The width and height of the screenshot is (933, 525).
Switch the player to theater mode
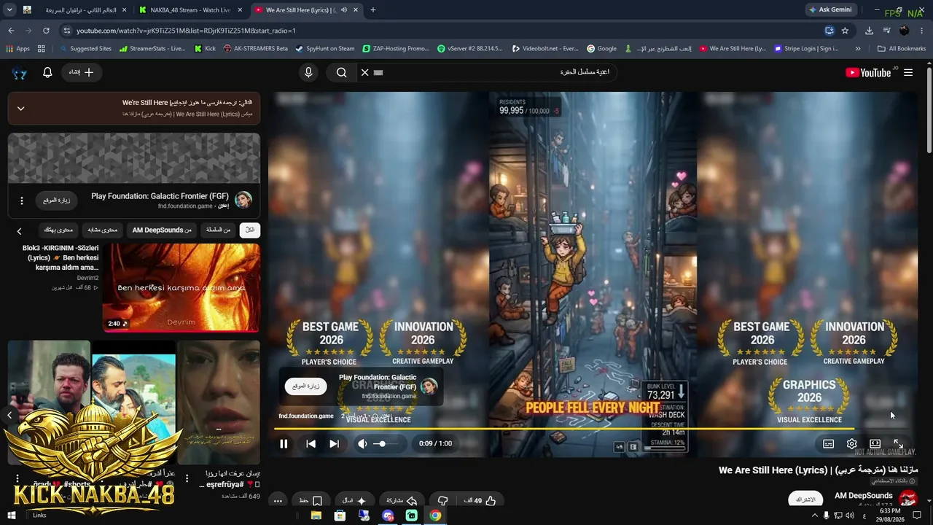pyautogui.click(x=875, y=443)
